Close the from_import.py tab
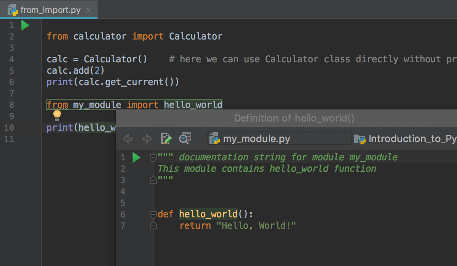Screen dimensions: 457x266 [89, 10]
